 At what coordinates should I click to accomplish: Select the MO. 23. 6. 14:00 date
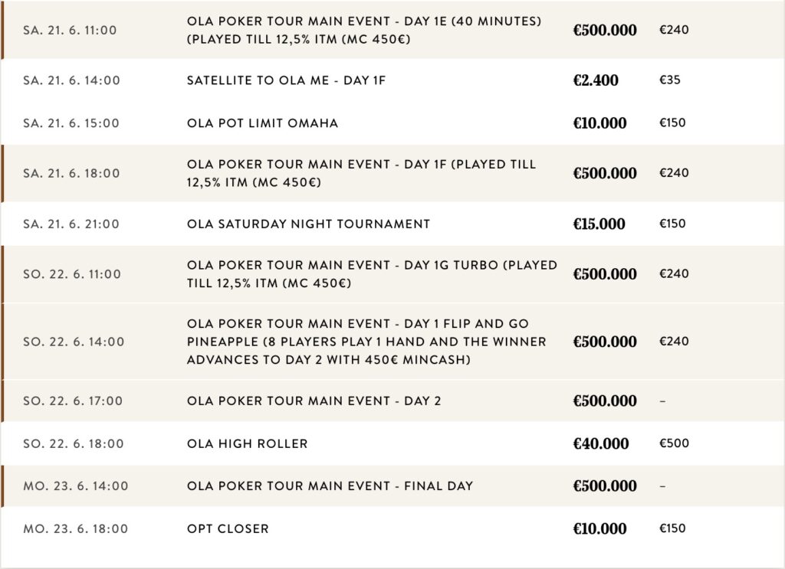click(x=75, y=486)
